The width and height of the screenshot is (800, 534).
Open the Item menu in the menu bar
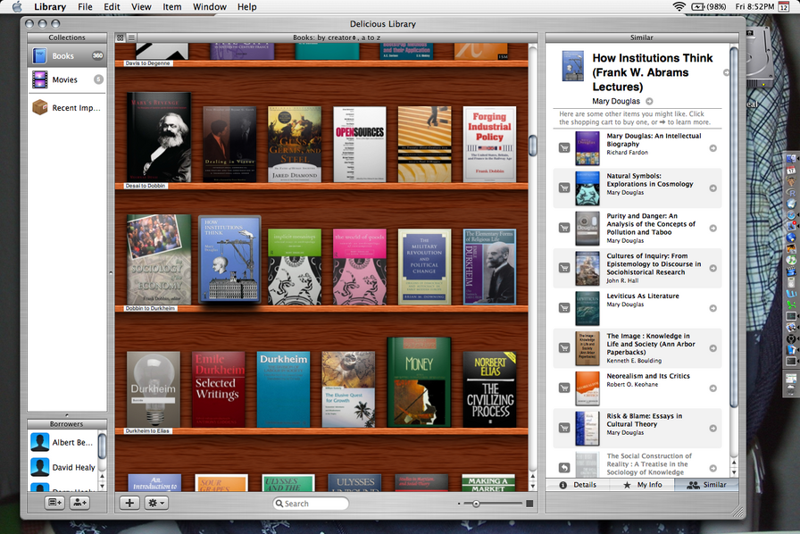(171, 7)
